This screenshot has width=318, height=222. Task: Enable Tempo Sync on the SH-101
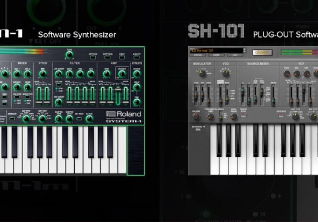(x=243, y=116)
